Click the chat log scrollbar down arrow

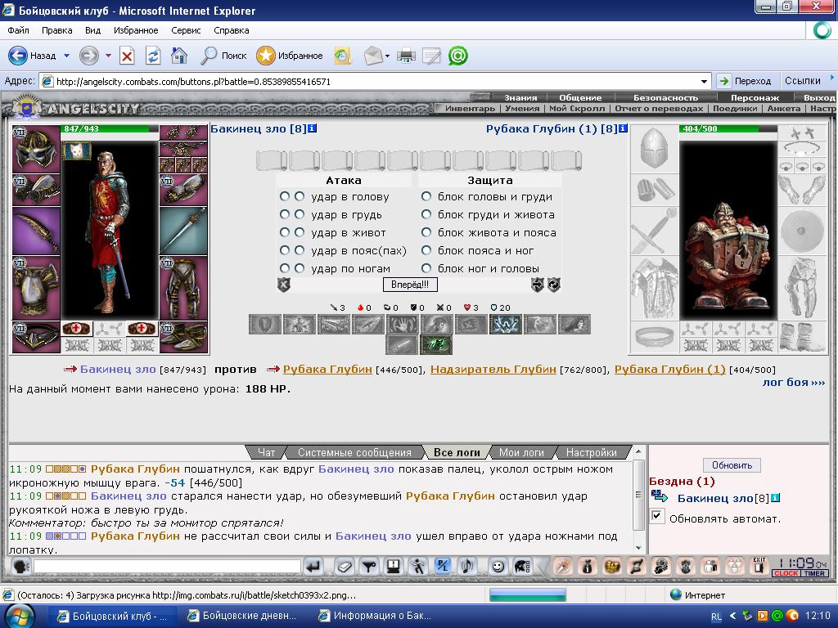(x=638, y=548)
